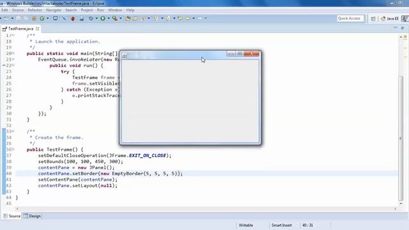Screen dimensions: 409x230
Task: Open the Source menu
Action: [18, 10]
